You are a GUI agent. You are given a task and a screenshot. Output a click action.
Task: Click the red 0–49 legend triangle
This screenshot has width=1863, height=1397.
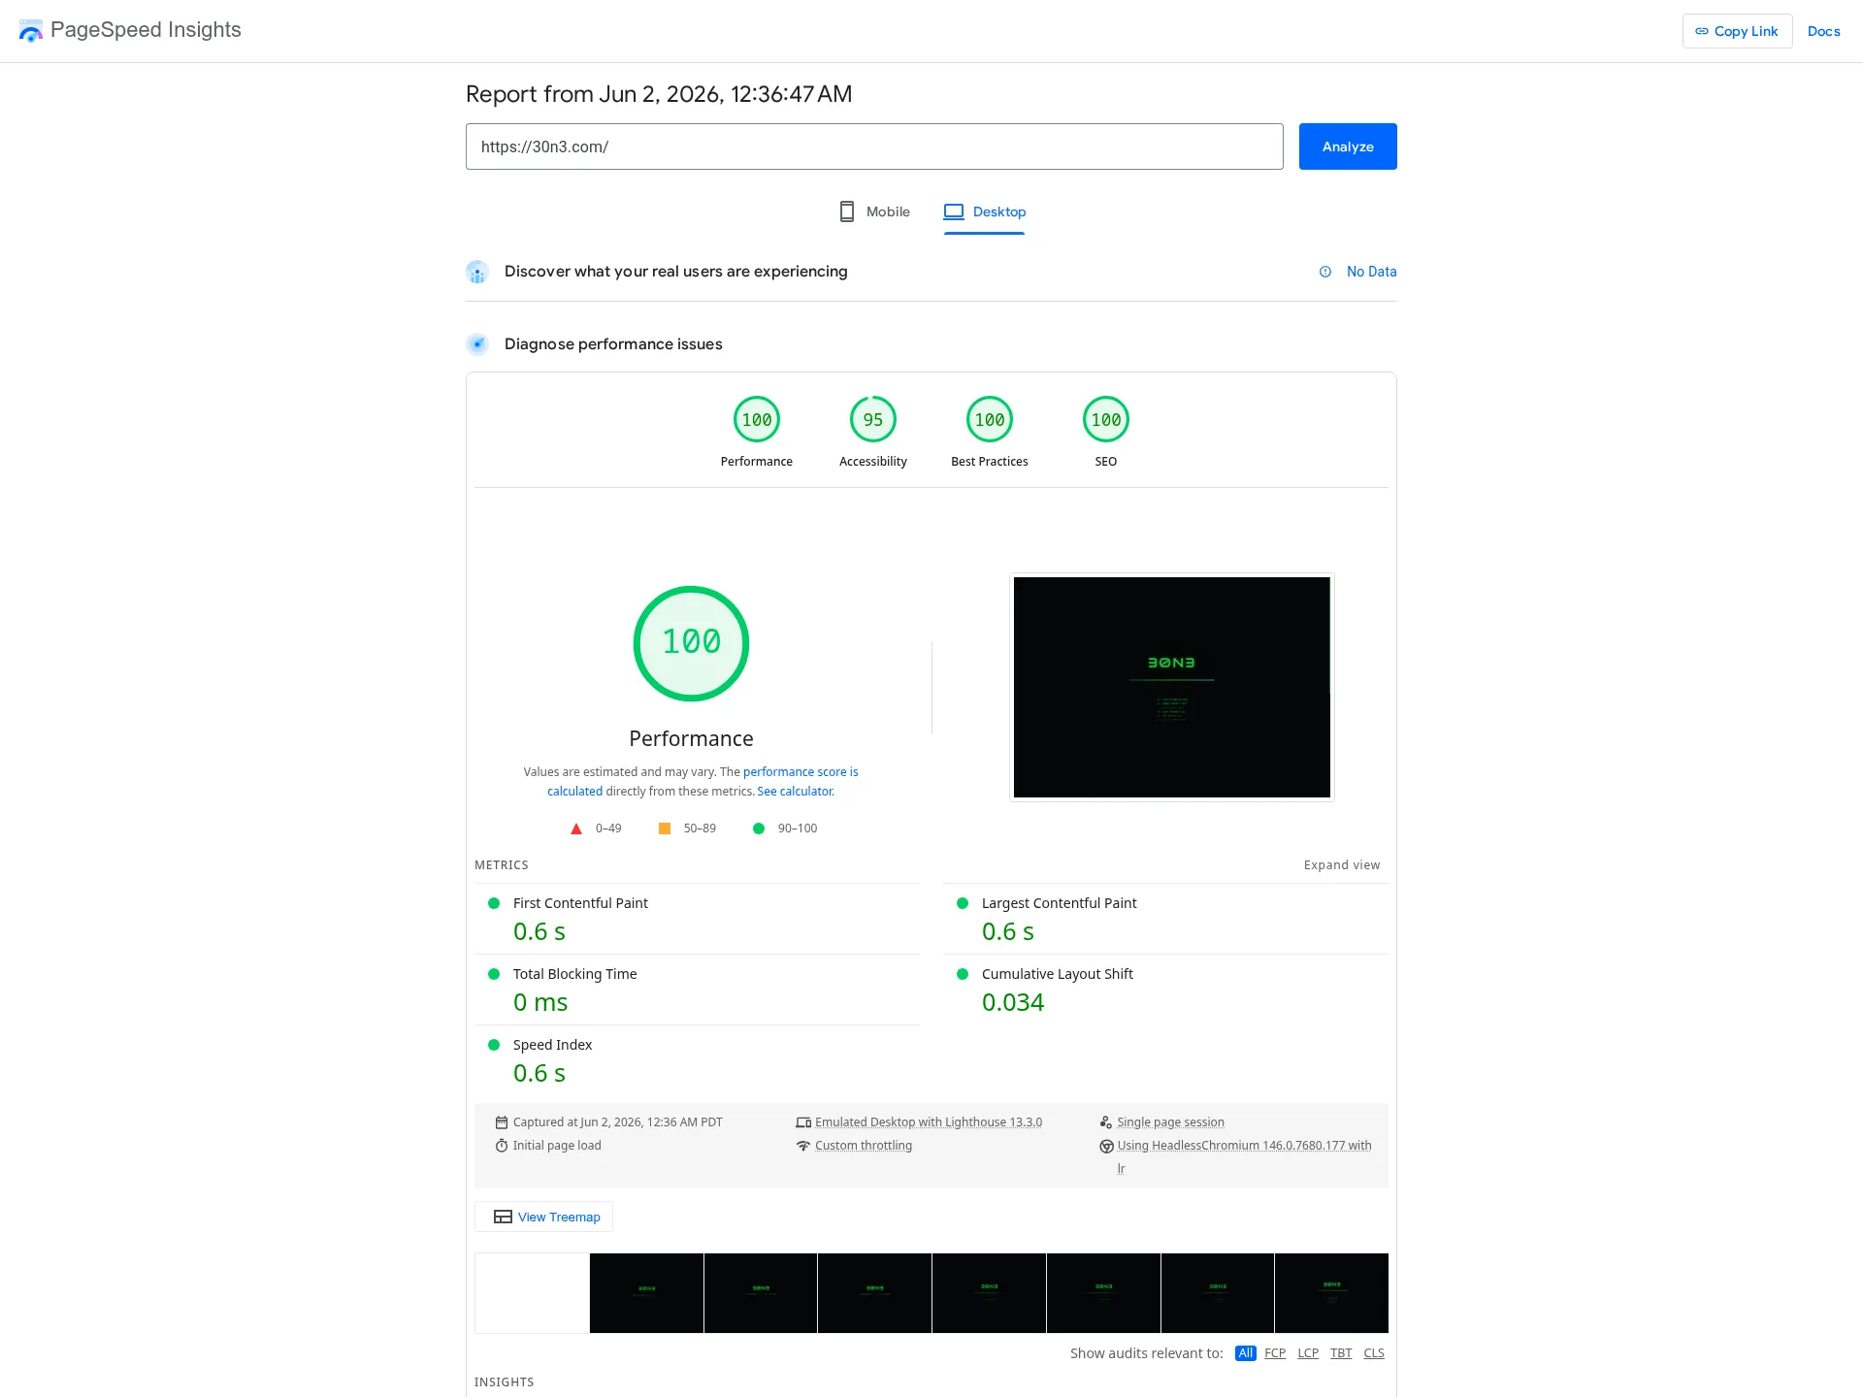[576, 828]
